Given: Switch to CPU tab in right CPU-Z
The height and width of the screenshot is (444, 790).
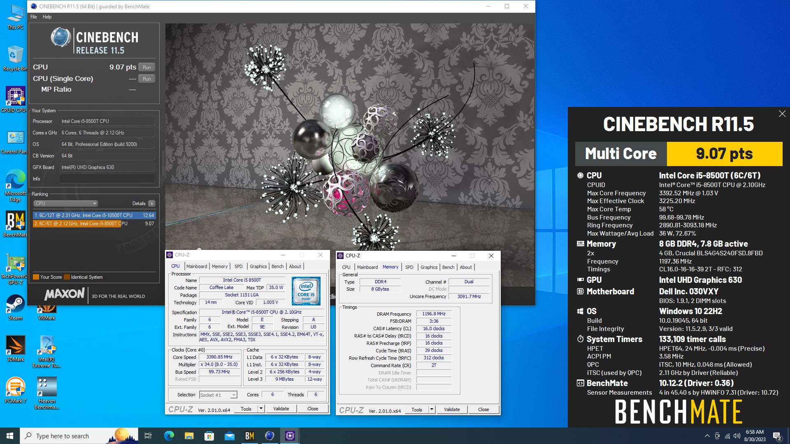Looking at the screenshot, I should [346, 267].
